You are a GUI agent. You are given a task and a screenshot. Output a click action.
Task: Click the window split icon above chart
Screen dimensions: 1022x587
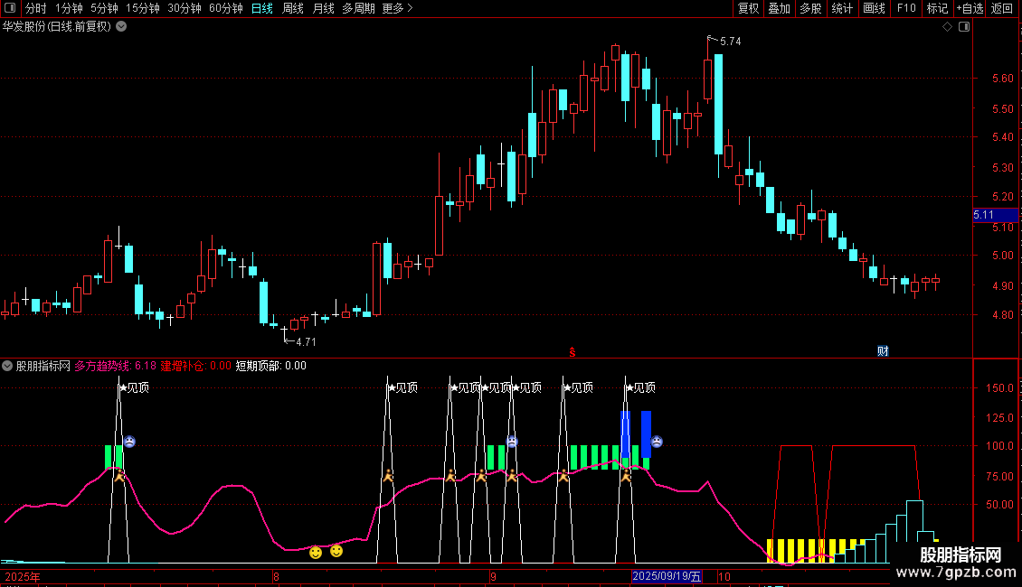[964, 26]
